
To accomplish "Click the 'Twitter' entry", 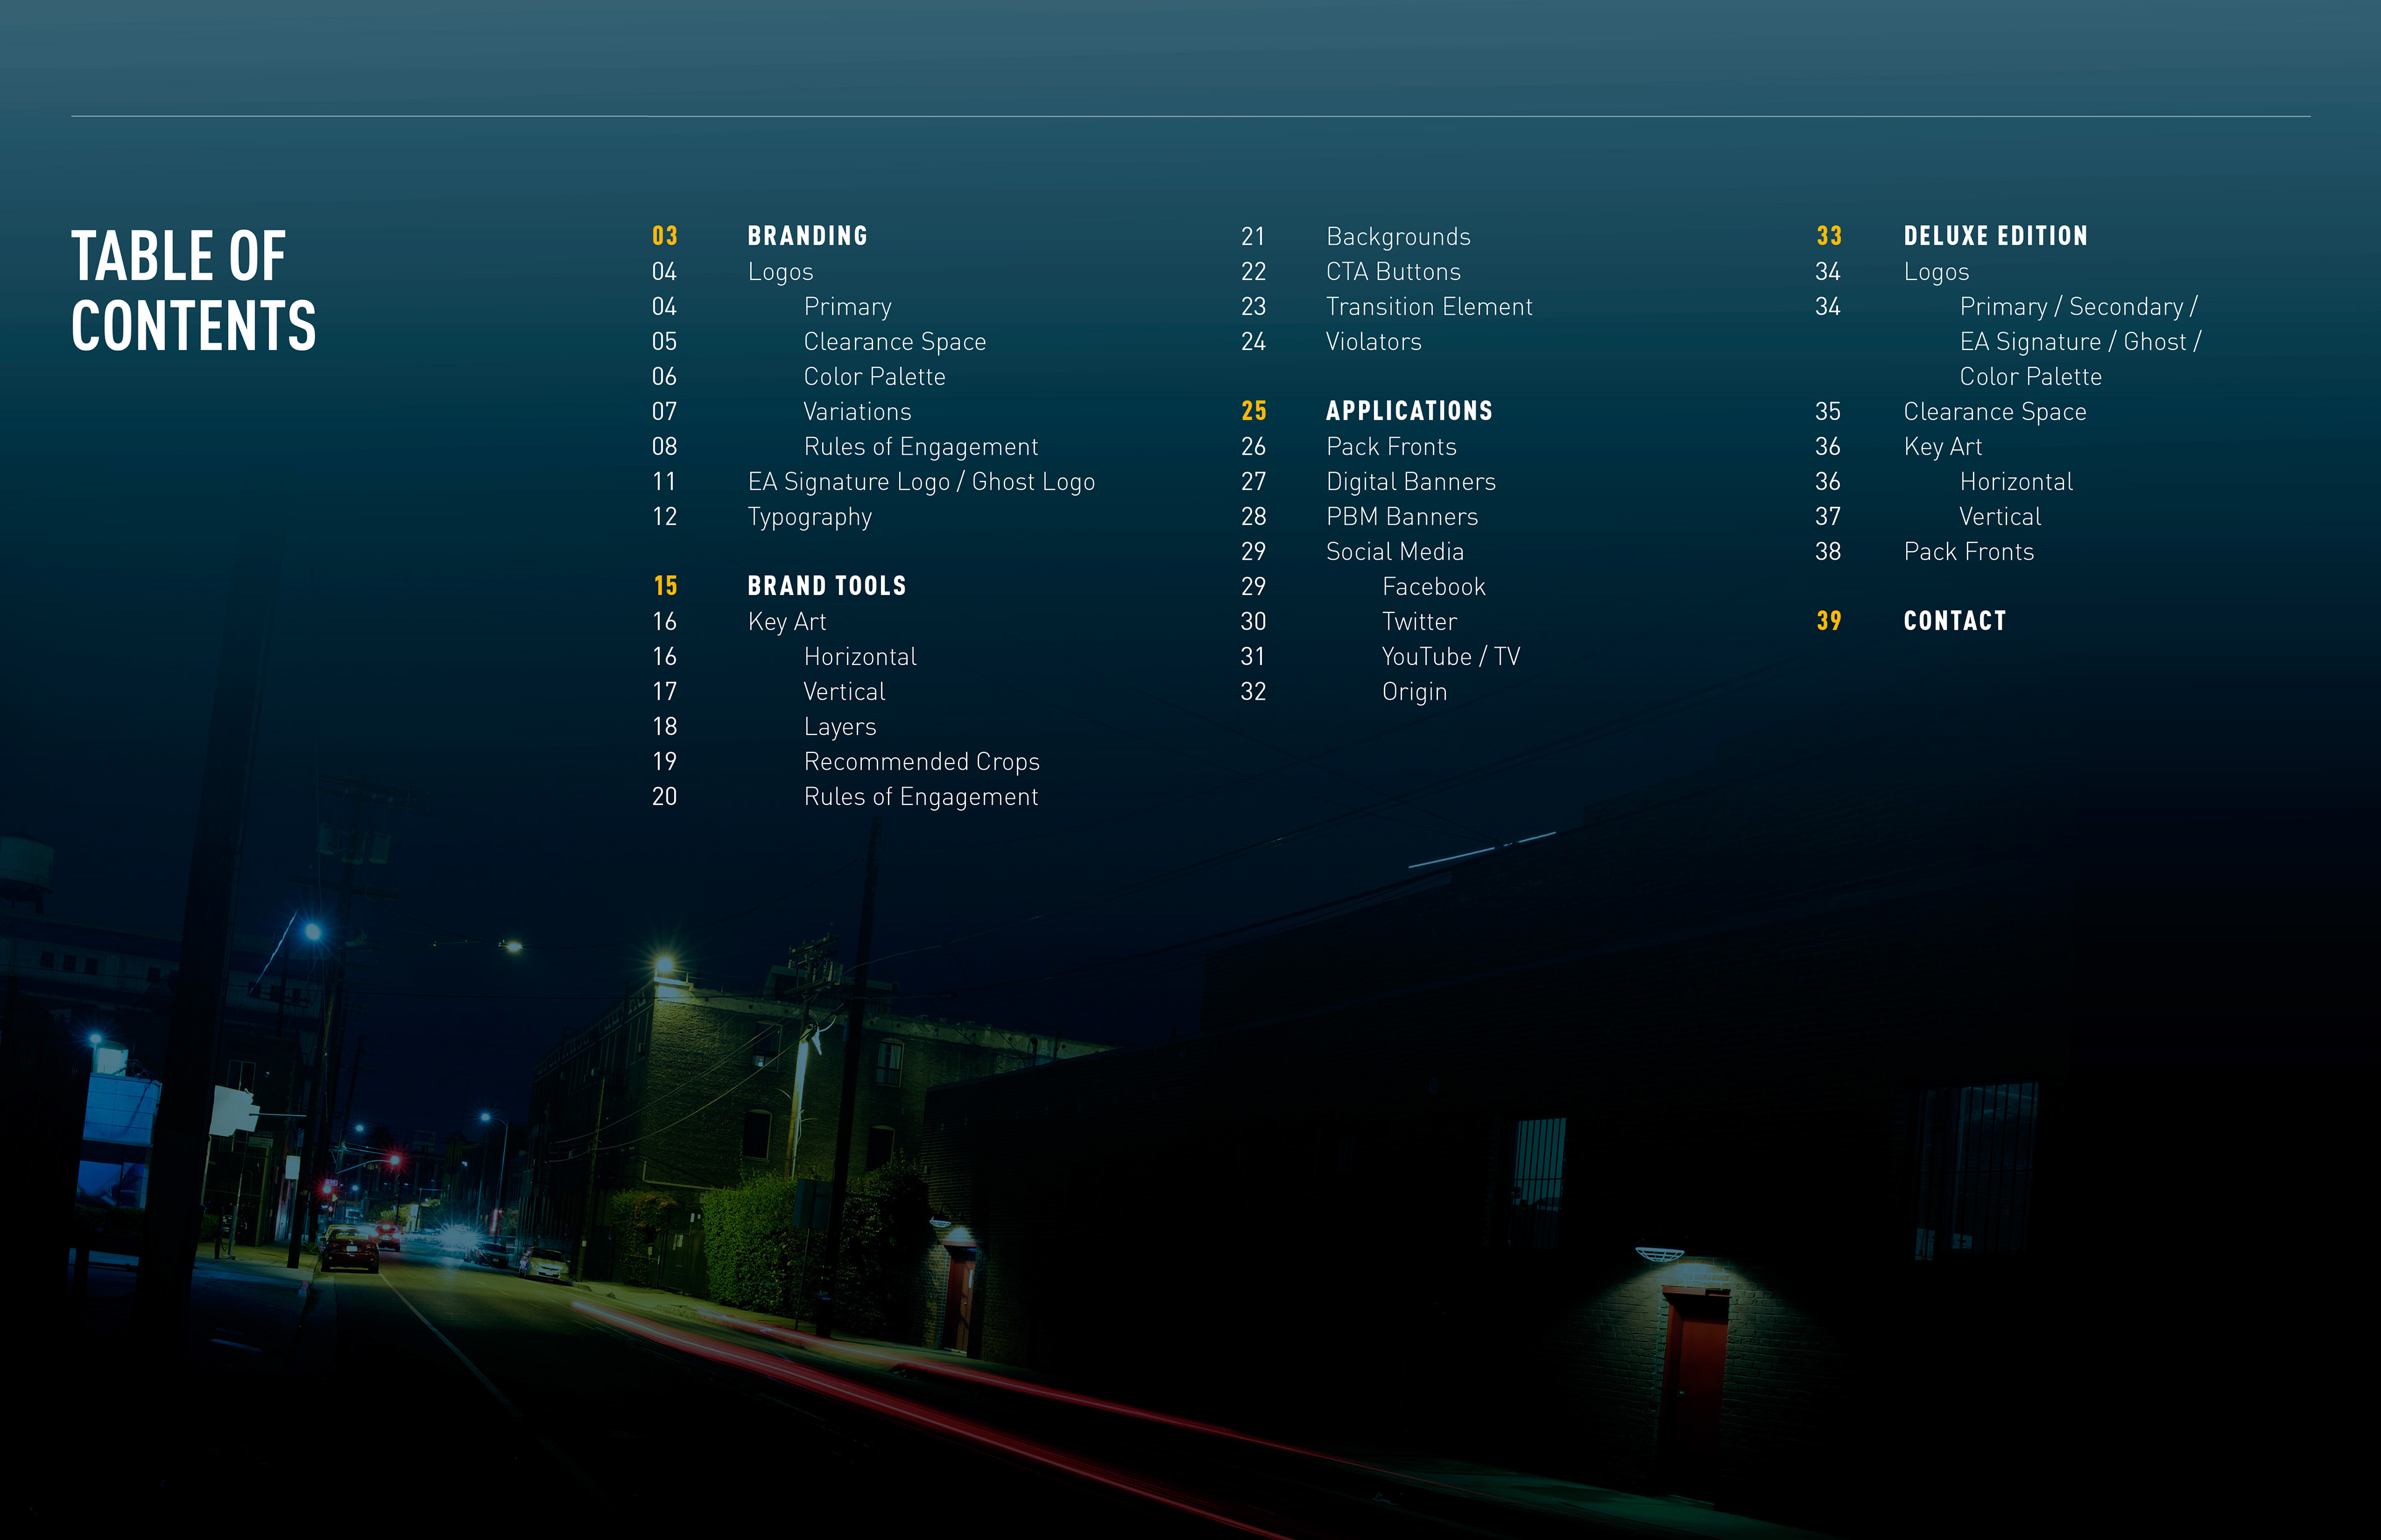I will pos(1419,622).
